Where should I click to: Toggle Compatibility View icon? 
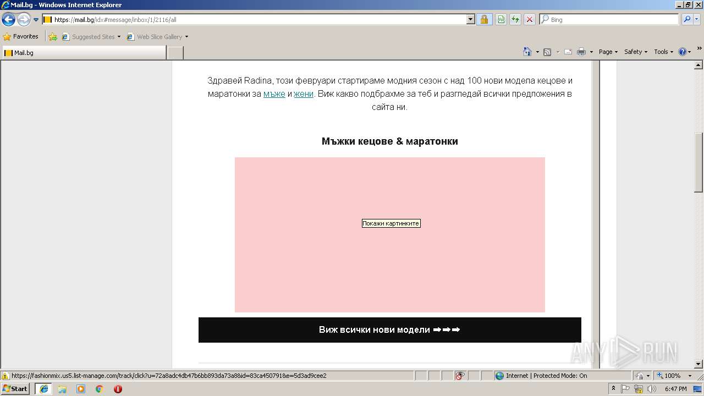501,20
